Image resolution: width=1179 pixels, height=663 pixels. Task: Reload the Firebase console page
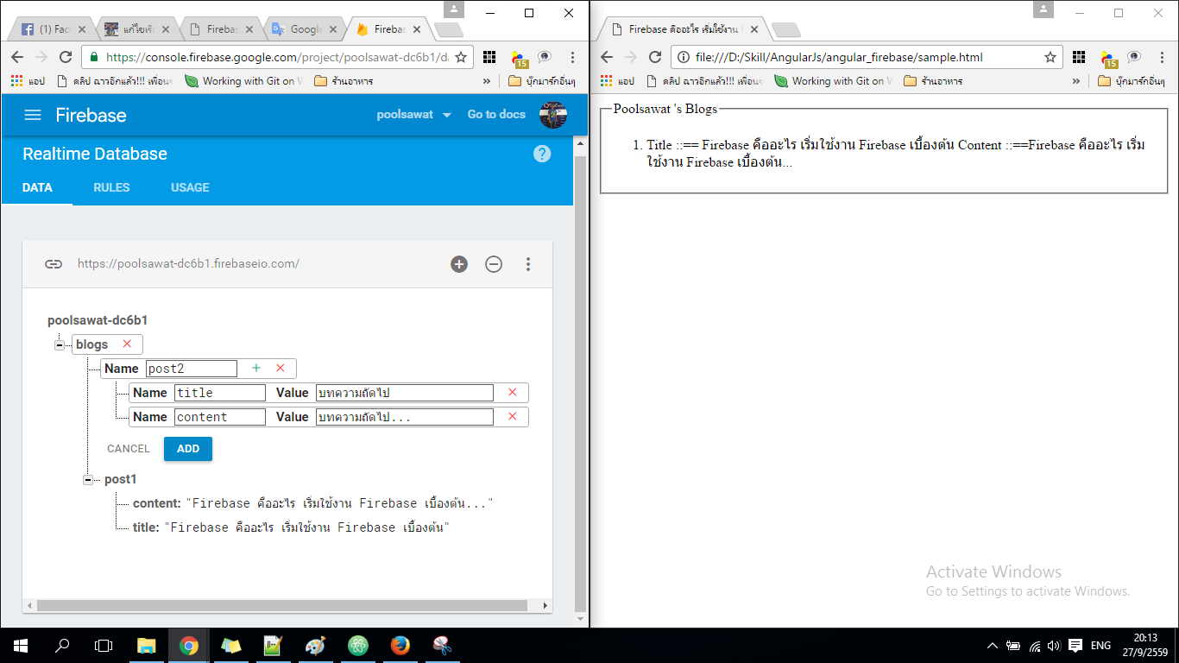(x=65, y=57)
